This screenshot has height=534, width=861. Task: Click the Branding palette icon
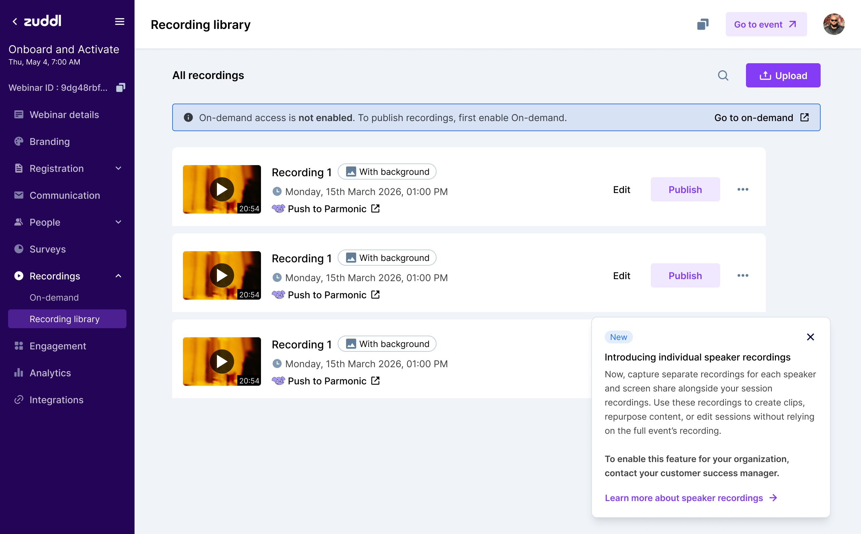[19, 141]
